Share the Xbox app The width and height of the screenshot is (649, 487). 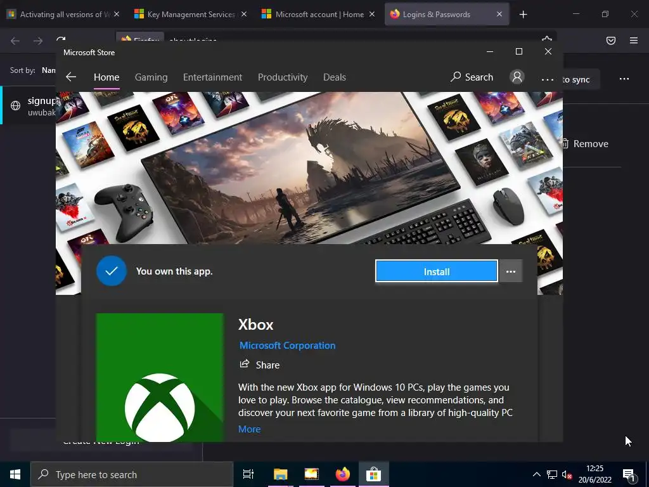tap(259, 365)
